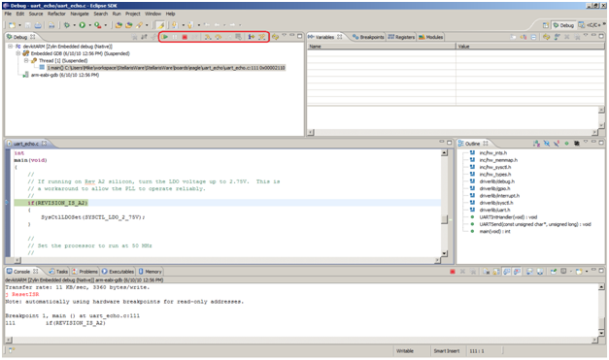
Task: Click the Value column header in Variables view
Action: 530,47
